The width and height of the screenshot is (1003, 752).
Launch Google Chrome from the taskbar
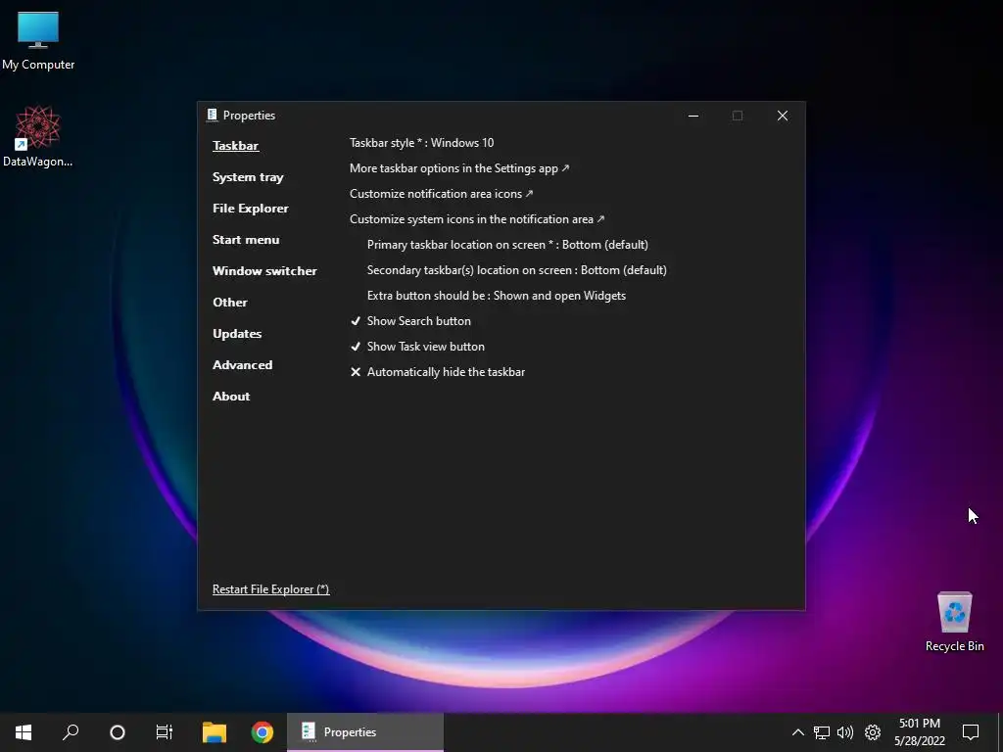[263, 732]
